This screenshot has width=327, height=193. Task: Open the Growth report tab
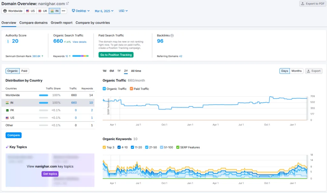click(x=61, y=23)
